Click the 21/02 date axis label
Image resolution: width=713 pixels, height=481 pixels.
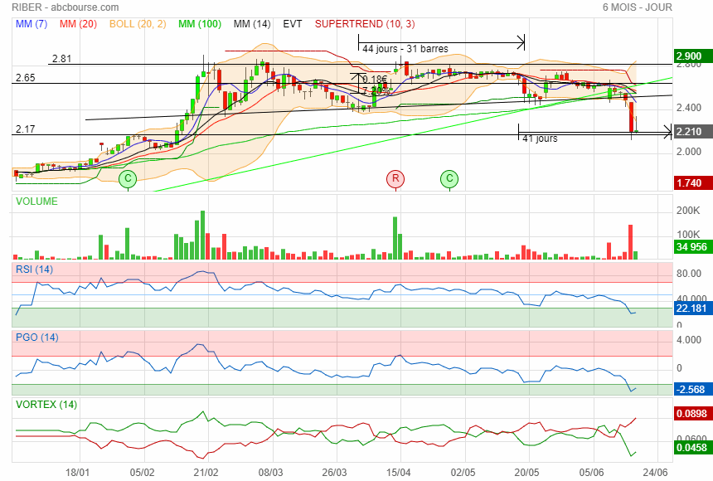click(206, 473)
